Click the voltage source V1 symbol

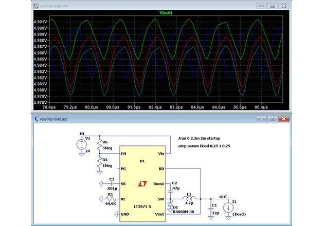pos(81,145)
